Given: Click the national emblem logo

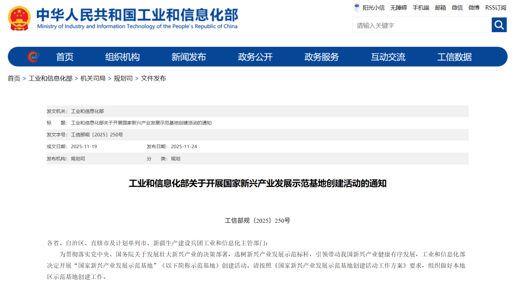Looking at the screenshot, I should coord(19,18).
